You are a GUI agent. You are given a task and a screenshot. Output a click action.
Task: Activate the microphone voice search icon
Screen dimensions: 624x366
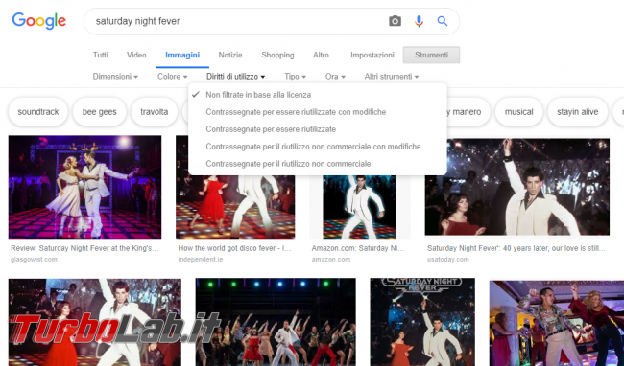[x=419, y=21]
